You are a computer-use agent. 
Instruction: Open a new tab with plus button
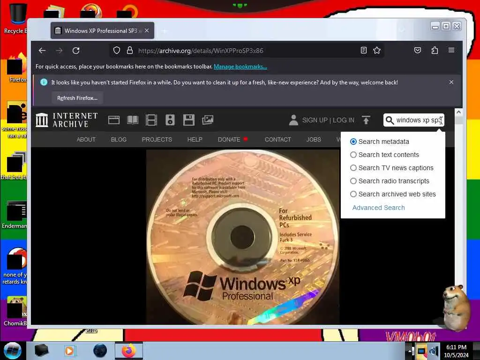click(x=165, y=31)
